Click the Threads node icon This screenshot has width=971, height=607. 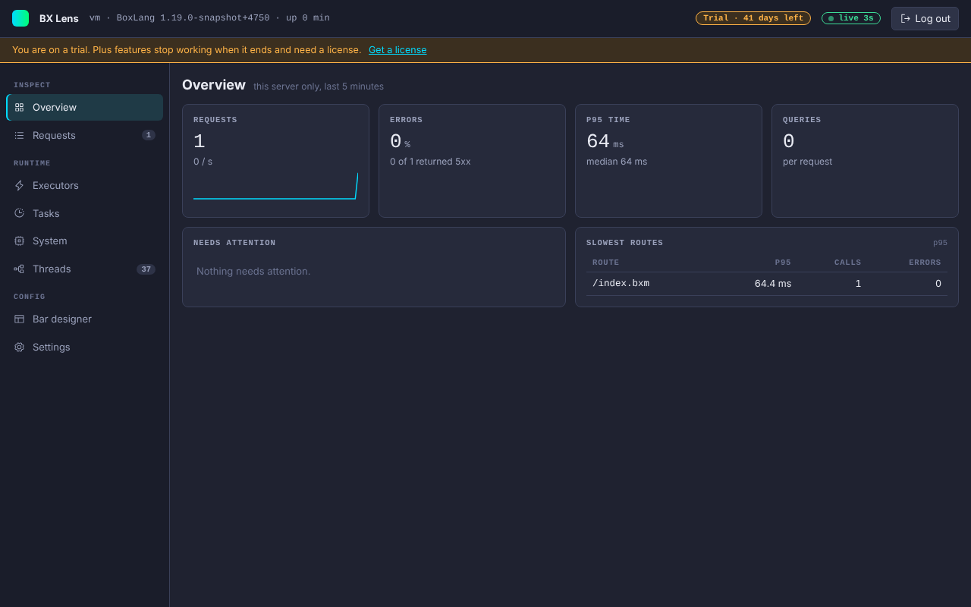(19, 269)
